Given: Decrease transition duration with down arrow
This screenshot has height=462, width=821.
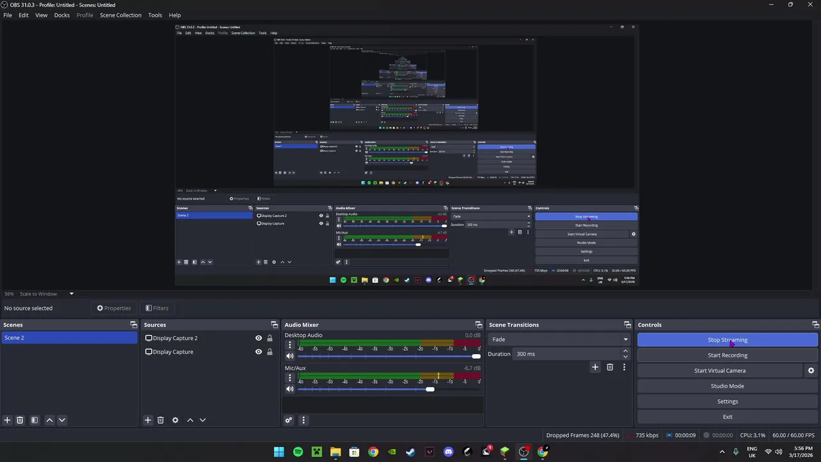Looking at the screenshot, I should (x=625, y=357).
